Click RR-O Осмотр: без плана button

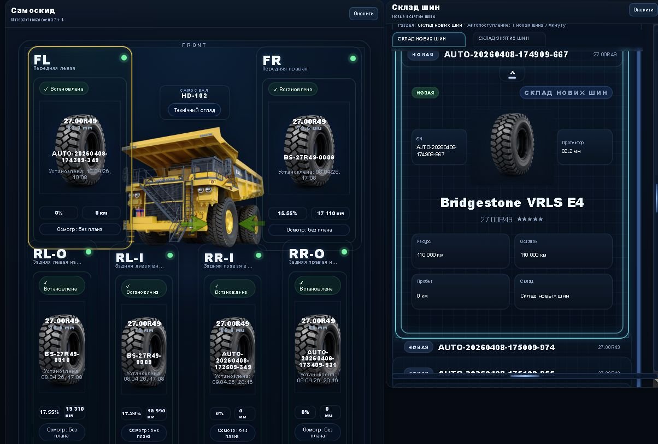pyautogui.click(x=318, y=433)
